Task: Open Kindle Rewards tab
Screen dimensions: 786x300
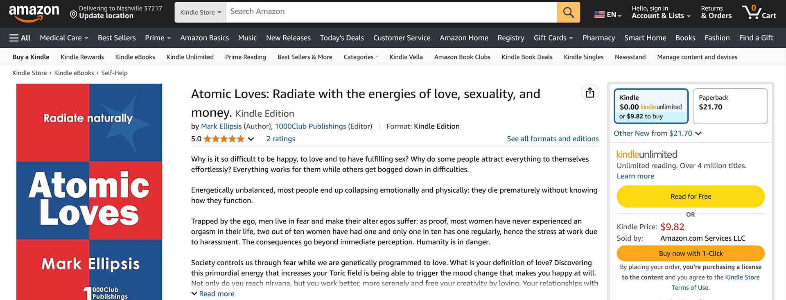Action: pyautogui.click(x=82, y=57)
